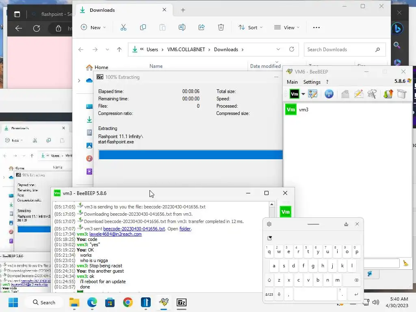Open the emoji clipboard panel on touch keyboard
The height and width of the screenshot is (312, 416).
tap(270, 238)
